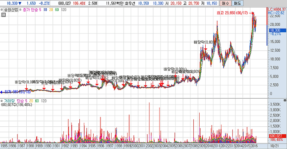Click the 1985 year label on time axis

(4, 146)
